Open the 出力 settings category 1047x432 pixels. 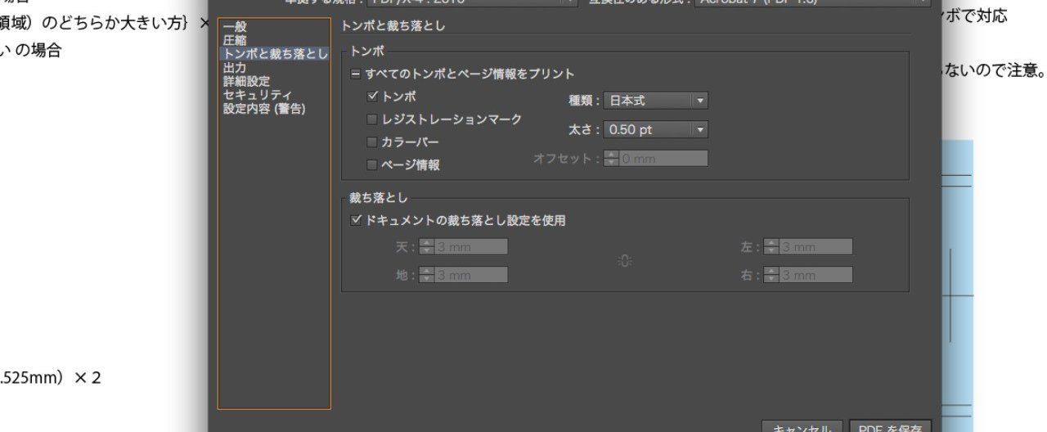coord(235,68)
